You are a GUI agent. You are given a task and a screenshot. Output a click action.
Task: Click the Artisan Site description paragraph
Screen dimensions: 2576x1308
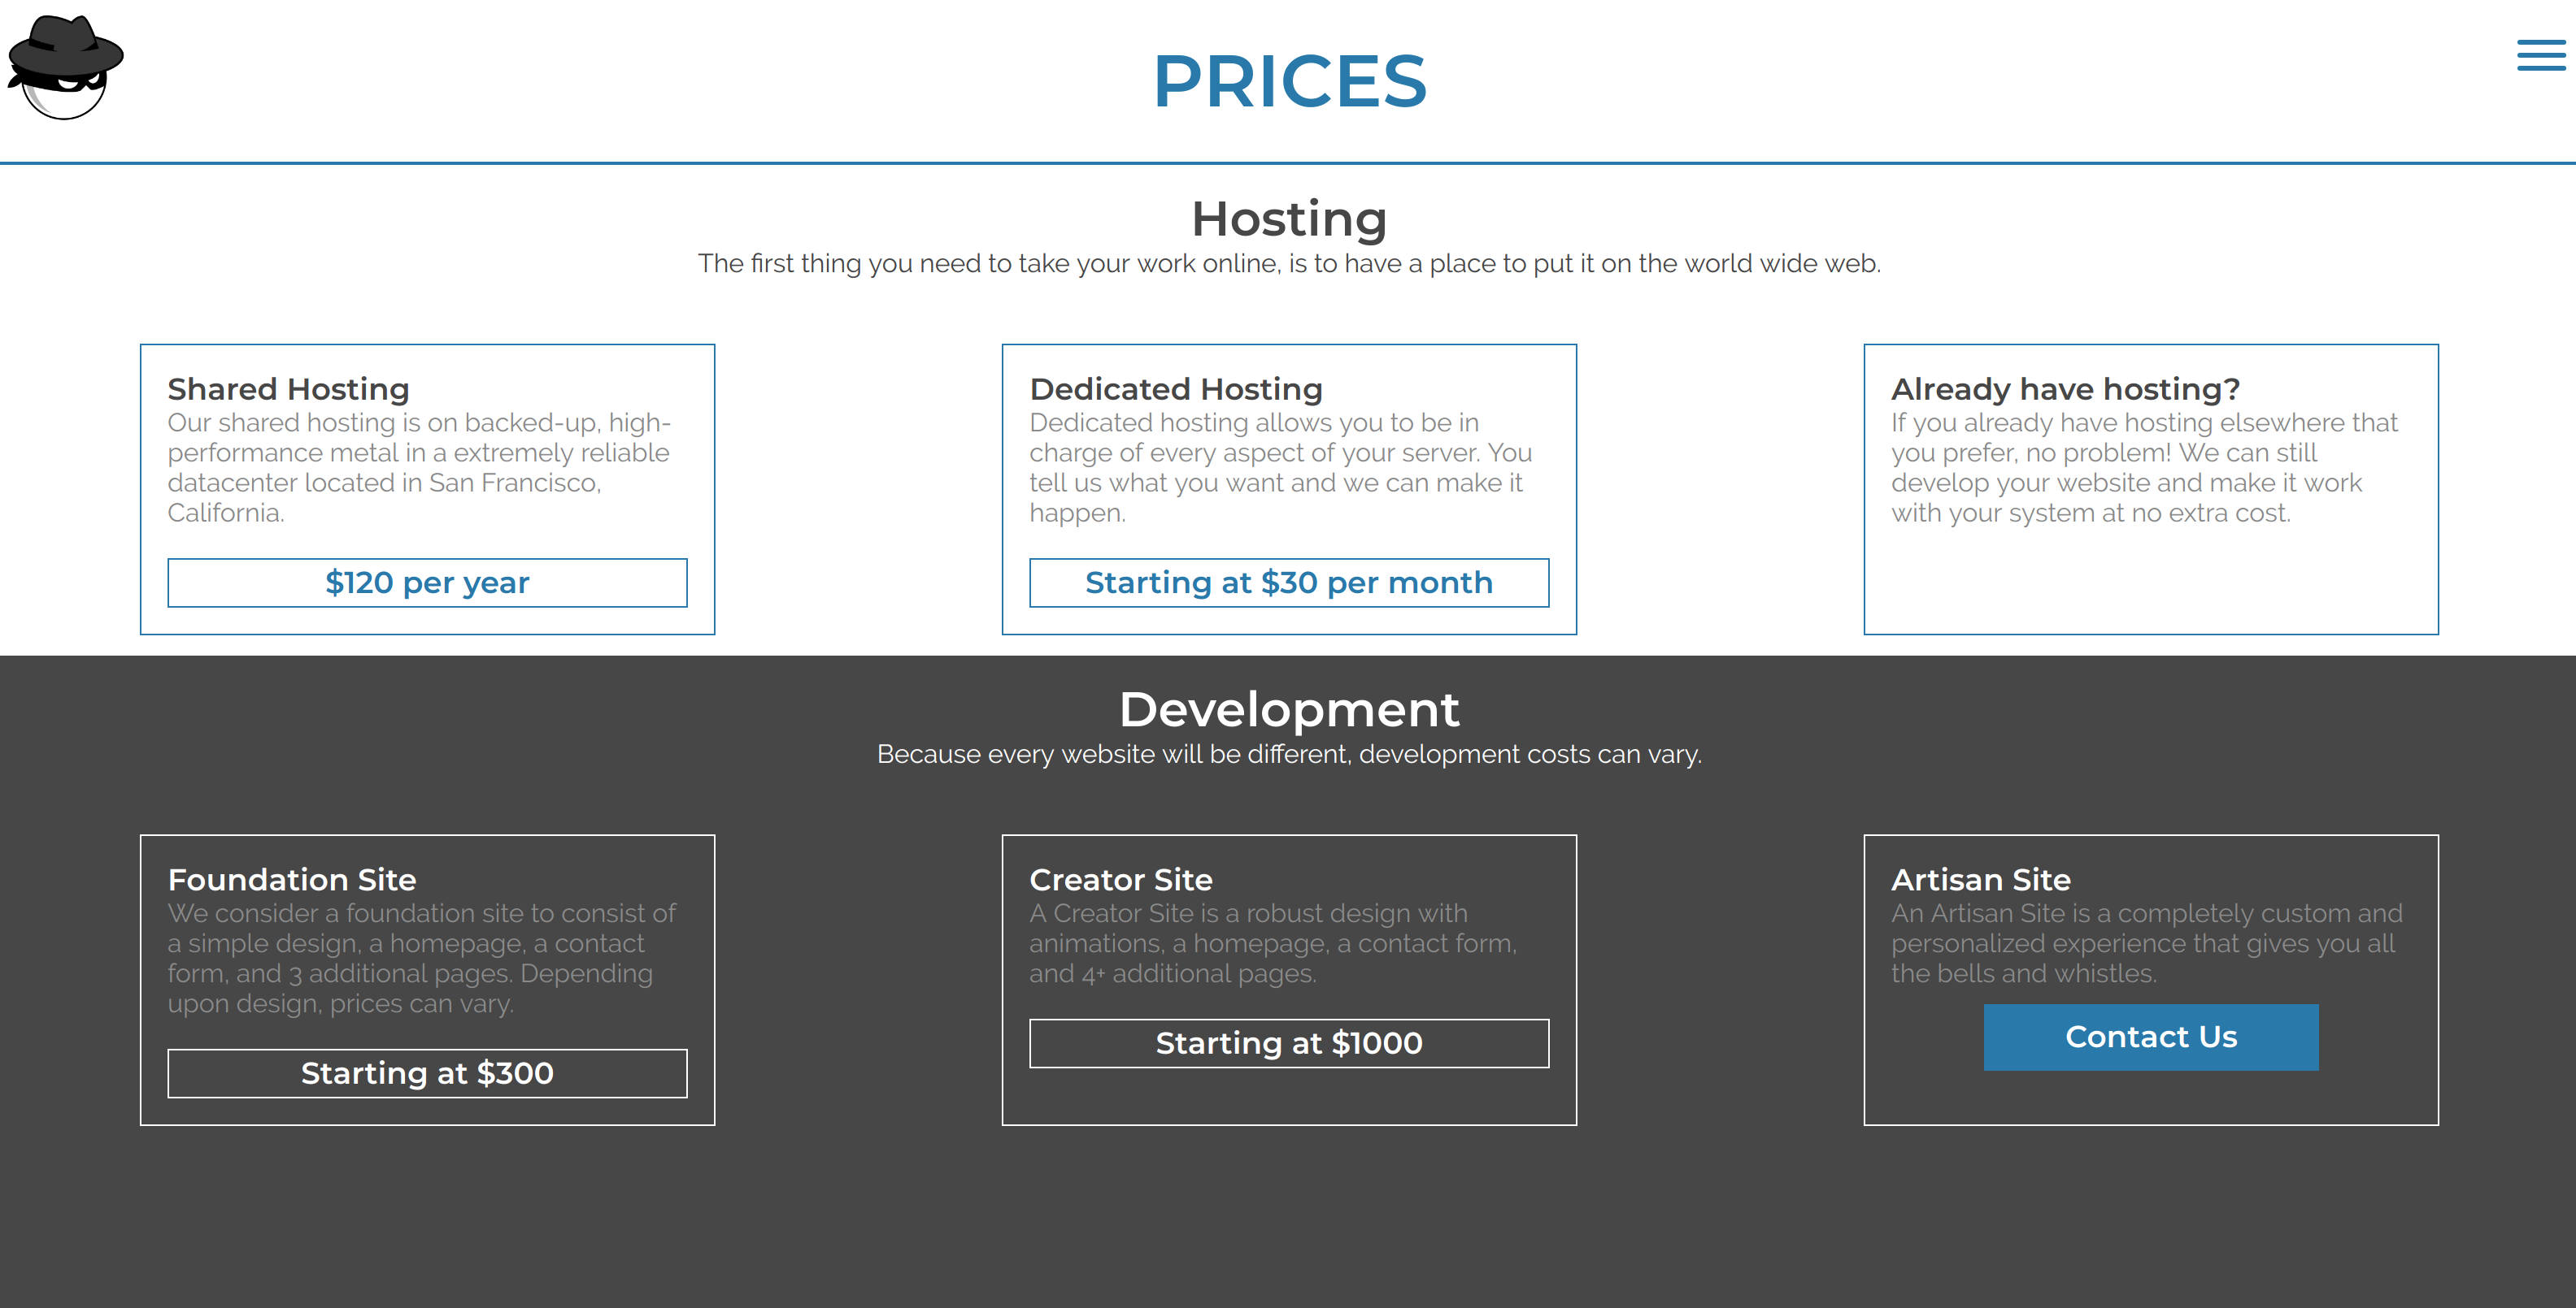[x=2146, y=943]
